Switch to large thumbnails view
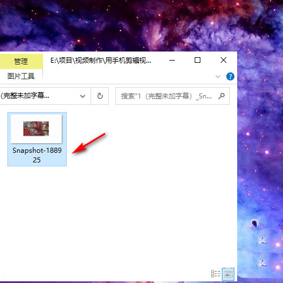283x283 pixels. pos(228,273)
